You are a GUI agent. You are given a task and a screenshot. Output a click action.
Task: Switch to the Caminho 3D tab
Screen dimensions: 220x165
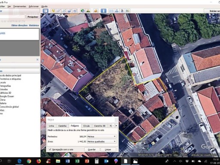point(100,126)
